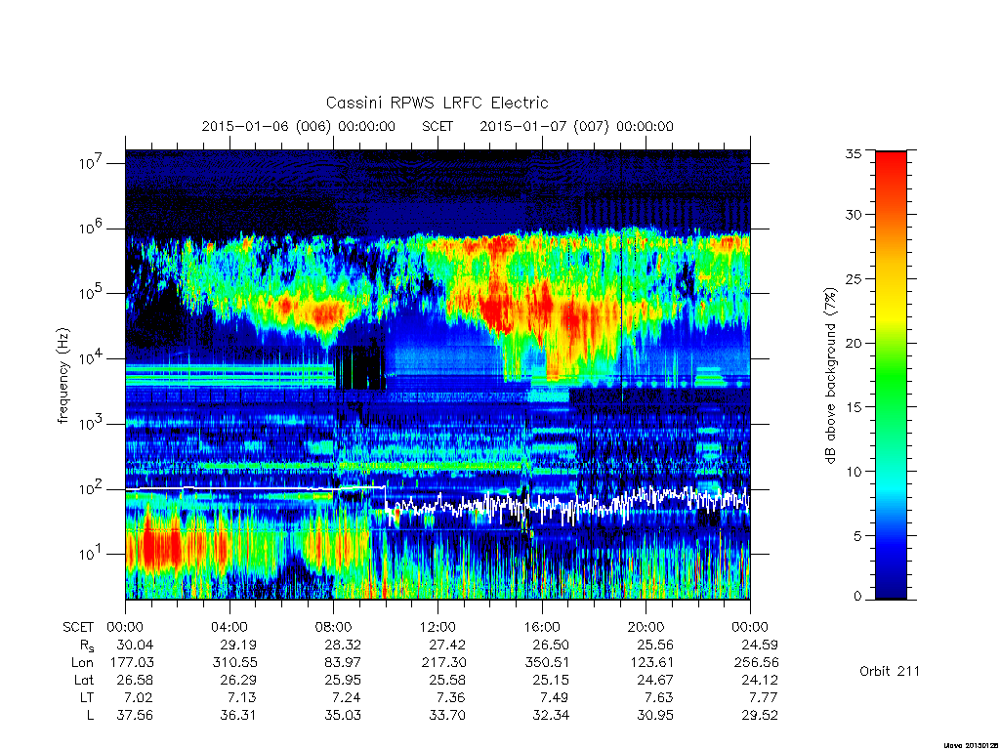This screenshot has width=1000, height=750.
Task: Click the Orbit 211 label
Action: [x=890, y=671]
